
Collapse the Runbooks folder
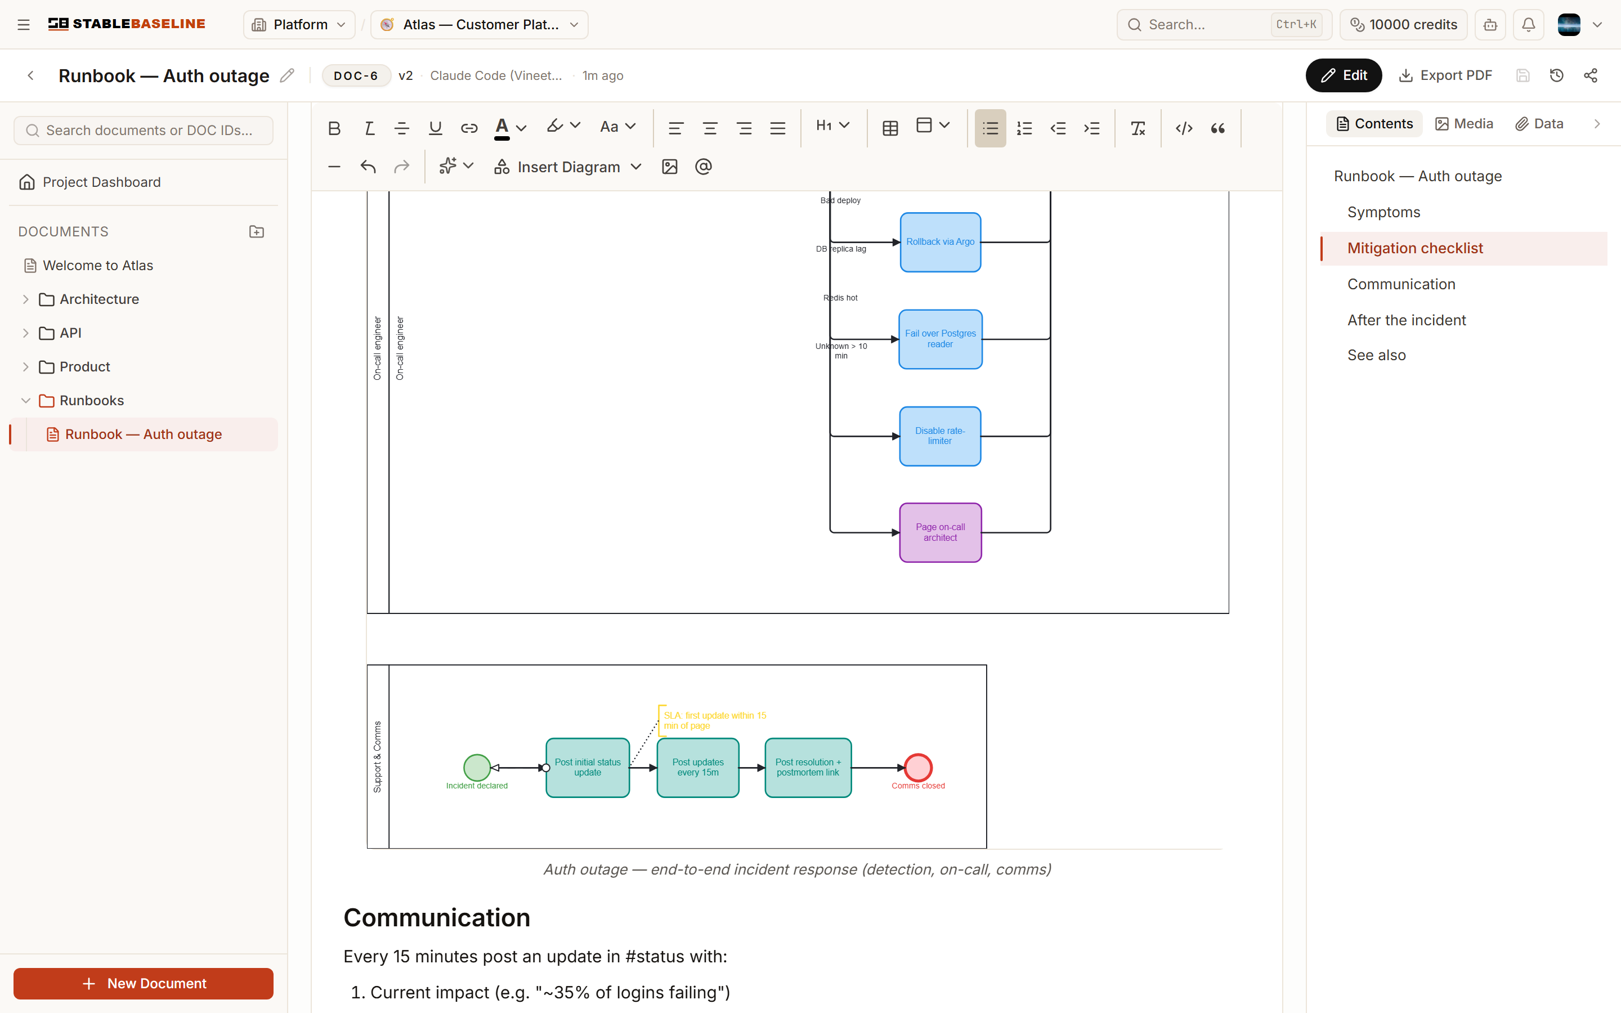click(25, 401)
